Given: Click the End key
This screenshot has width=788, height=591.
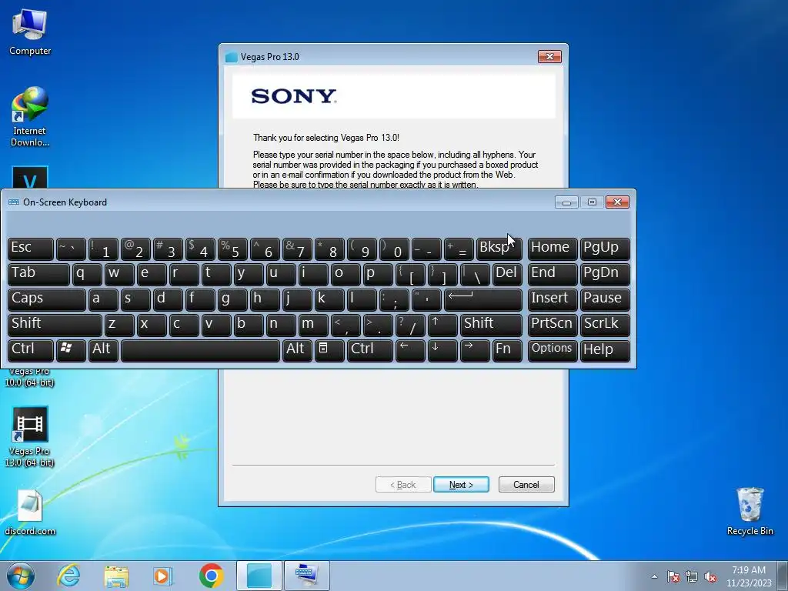Looking at the screenshot, I should pos(553,274).
